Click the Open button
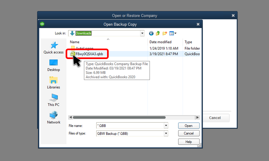Screen dimensions: 269x161 (189, 126)
